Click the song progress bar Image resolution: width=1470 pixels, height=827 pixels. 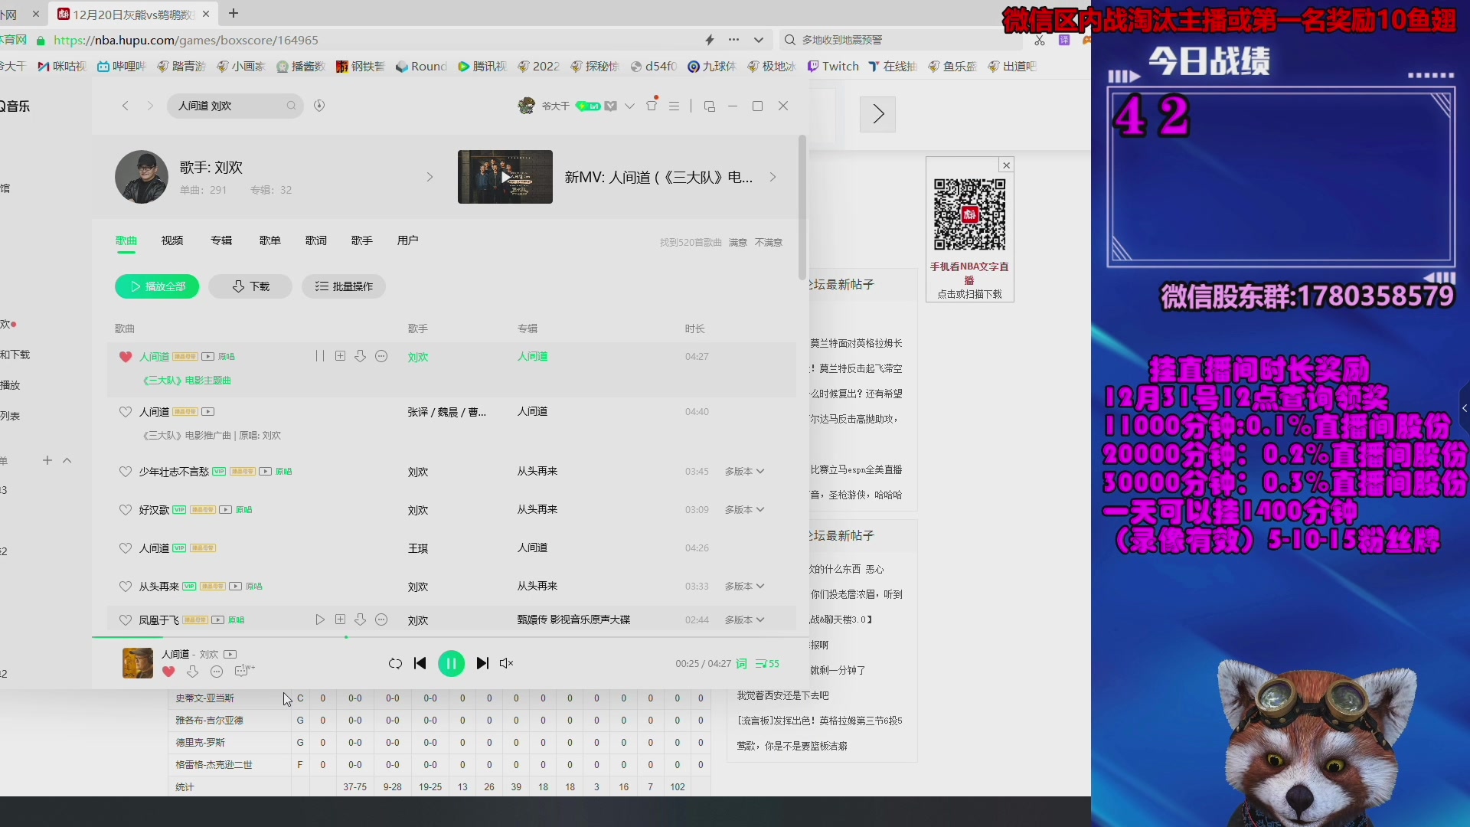pos(459,636)
